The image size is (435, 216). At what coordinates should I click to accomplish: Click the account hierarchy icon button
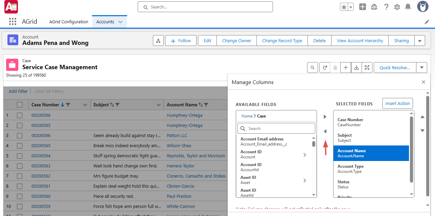pos(158,40)
